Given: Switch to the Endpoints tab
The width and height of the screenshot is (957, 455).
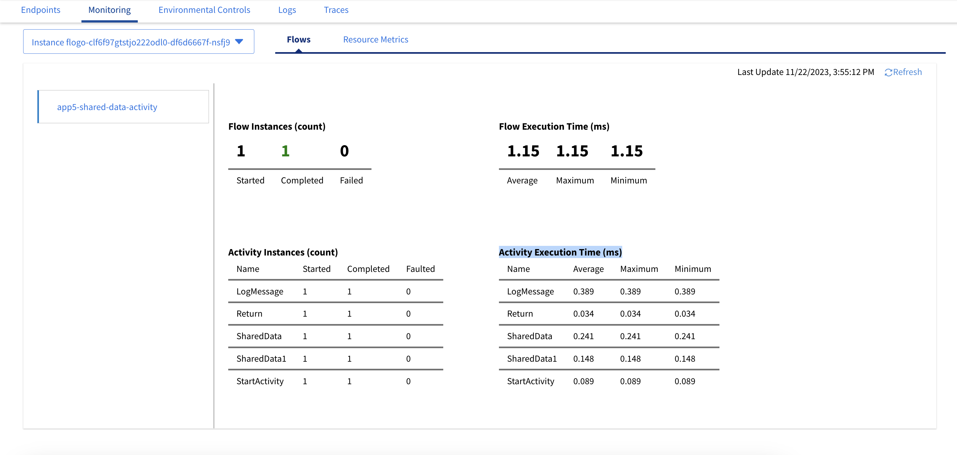Looking at the screenshot, I should (x=41, y=10).
